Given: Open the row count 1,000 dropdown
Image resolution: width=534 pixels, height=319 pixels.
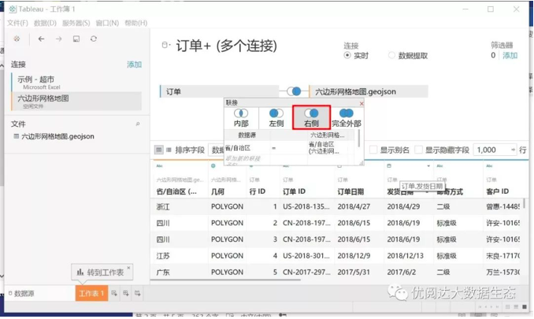Looking at the screenshot, I should [x=521, y=150].
